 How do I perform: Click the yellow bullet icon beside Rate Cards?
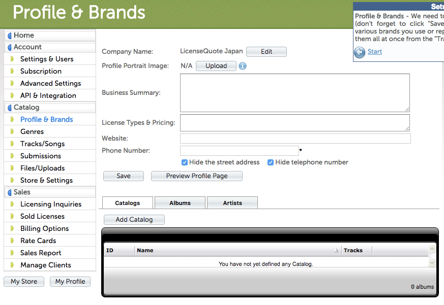(x=12, y=241)
